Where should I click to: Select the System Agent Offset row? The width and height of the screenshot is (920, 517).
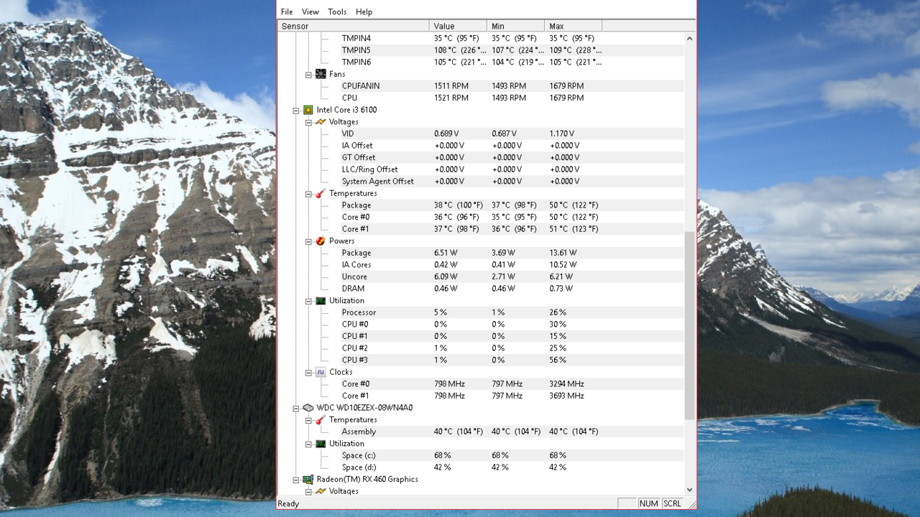pyautogui.click(x=481, y=181)
